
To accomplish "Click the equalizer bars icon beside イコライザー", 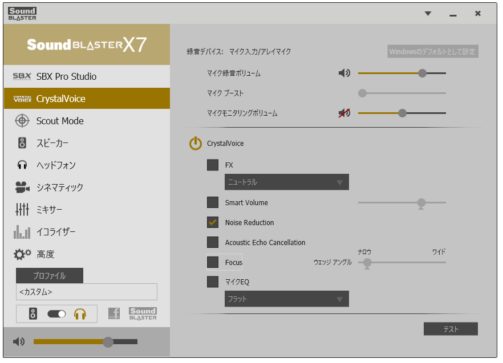I will coord(22,232).
